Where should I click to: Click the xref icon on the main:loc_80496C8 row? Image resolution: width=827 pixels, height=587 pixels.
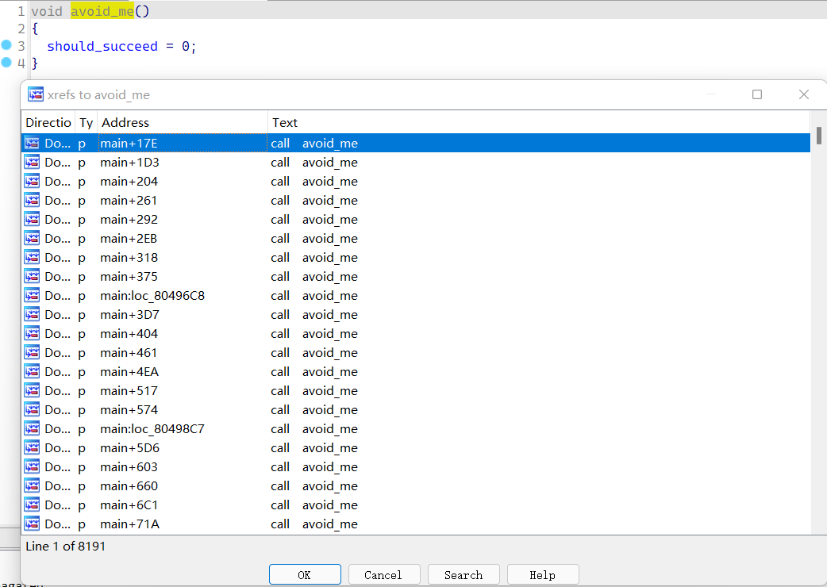coord(33,296)
